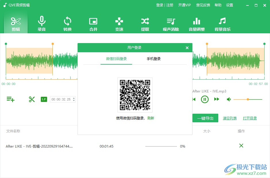This screenshot has width=270, height=178.
Task: Click the 刷新 refresh QR code link
Action: coord(151,118)
